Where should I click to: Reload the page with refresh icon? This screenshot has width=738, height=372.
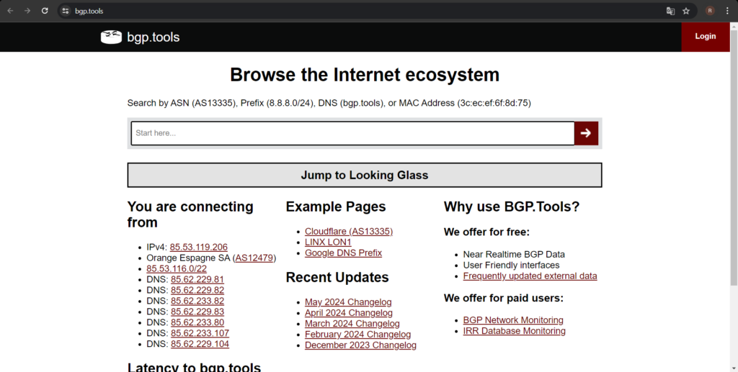45,11
